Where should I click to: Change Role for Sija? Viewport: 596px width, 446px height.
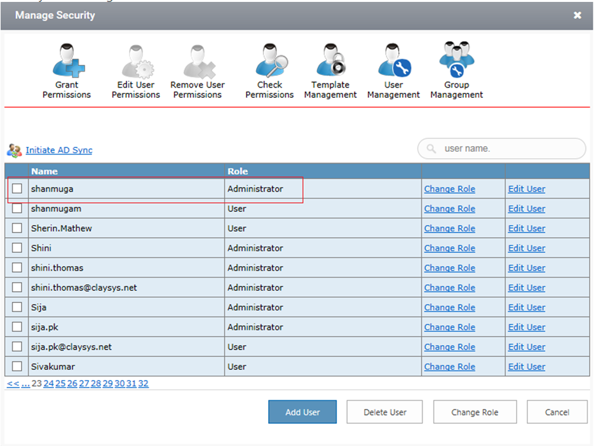point(450,307)
